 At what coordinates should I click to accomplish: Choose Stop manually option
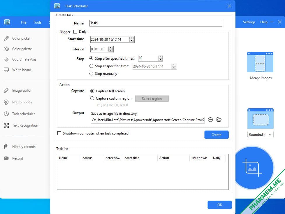tap(92, 74)
